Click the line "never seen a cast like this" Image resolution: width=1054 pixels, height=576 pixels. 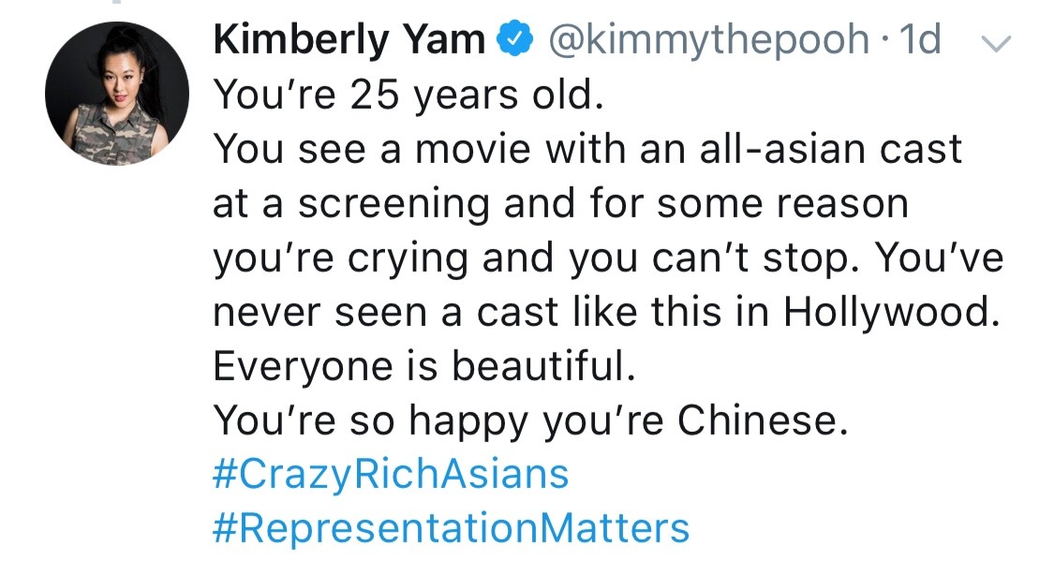pos(602,312)
